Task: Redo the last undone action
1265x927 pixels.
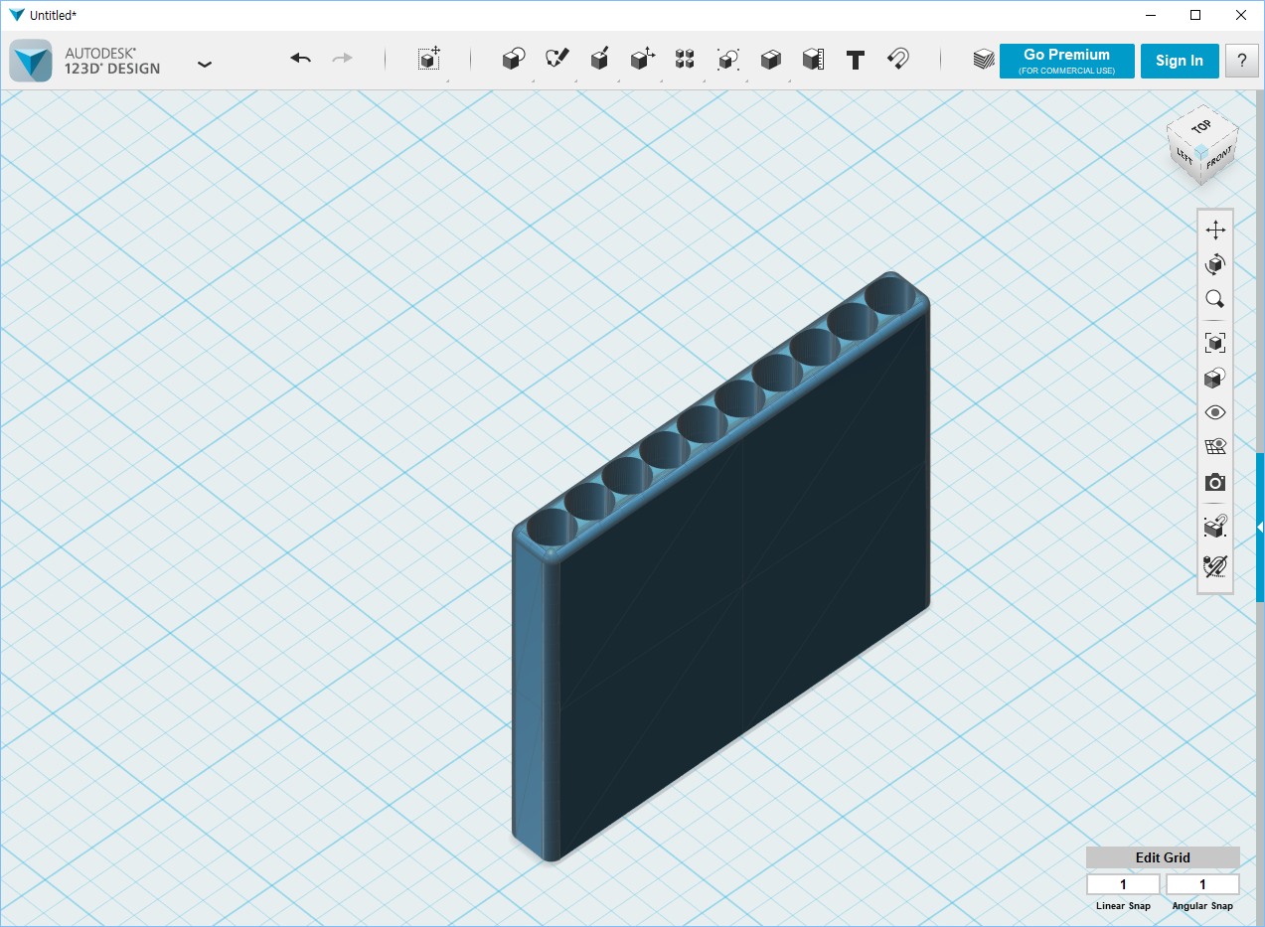Action: tap(342, 59)
